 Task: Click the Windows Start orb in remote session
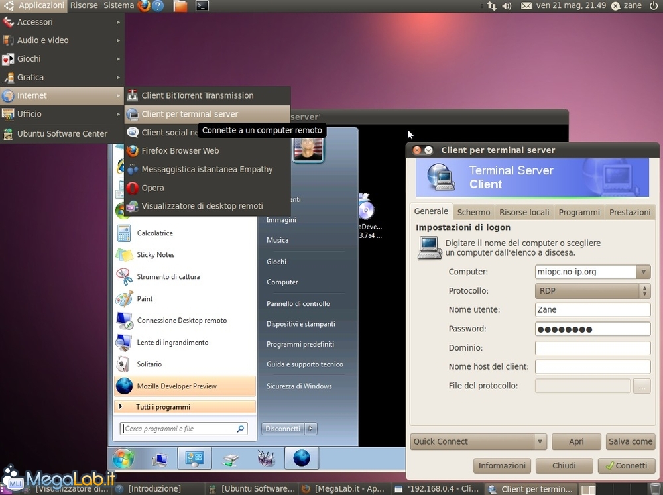point(123,458)
